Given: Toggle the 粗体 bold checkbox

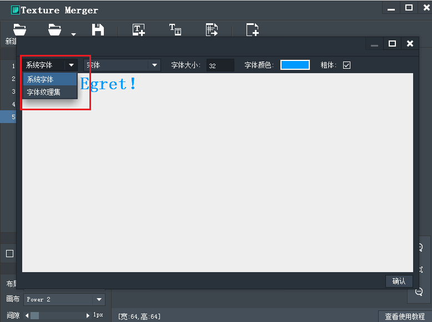Looking at the screenshot, I should (346, 65).
